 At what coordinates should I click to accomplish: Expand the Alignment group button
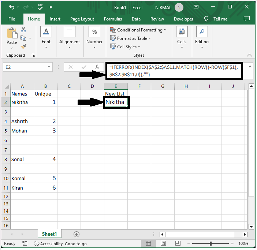70,37
